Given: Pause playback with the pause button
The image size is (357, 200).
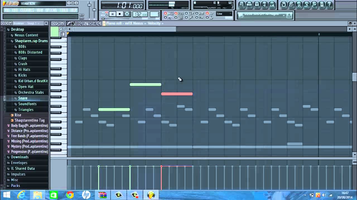Looking at the screenshot, I should [112, 14].
